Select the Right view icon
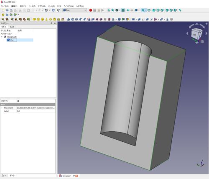The height and width of the screenshot is (179, 209). coord(162,10)
